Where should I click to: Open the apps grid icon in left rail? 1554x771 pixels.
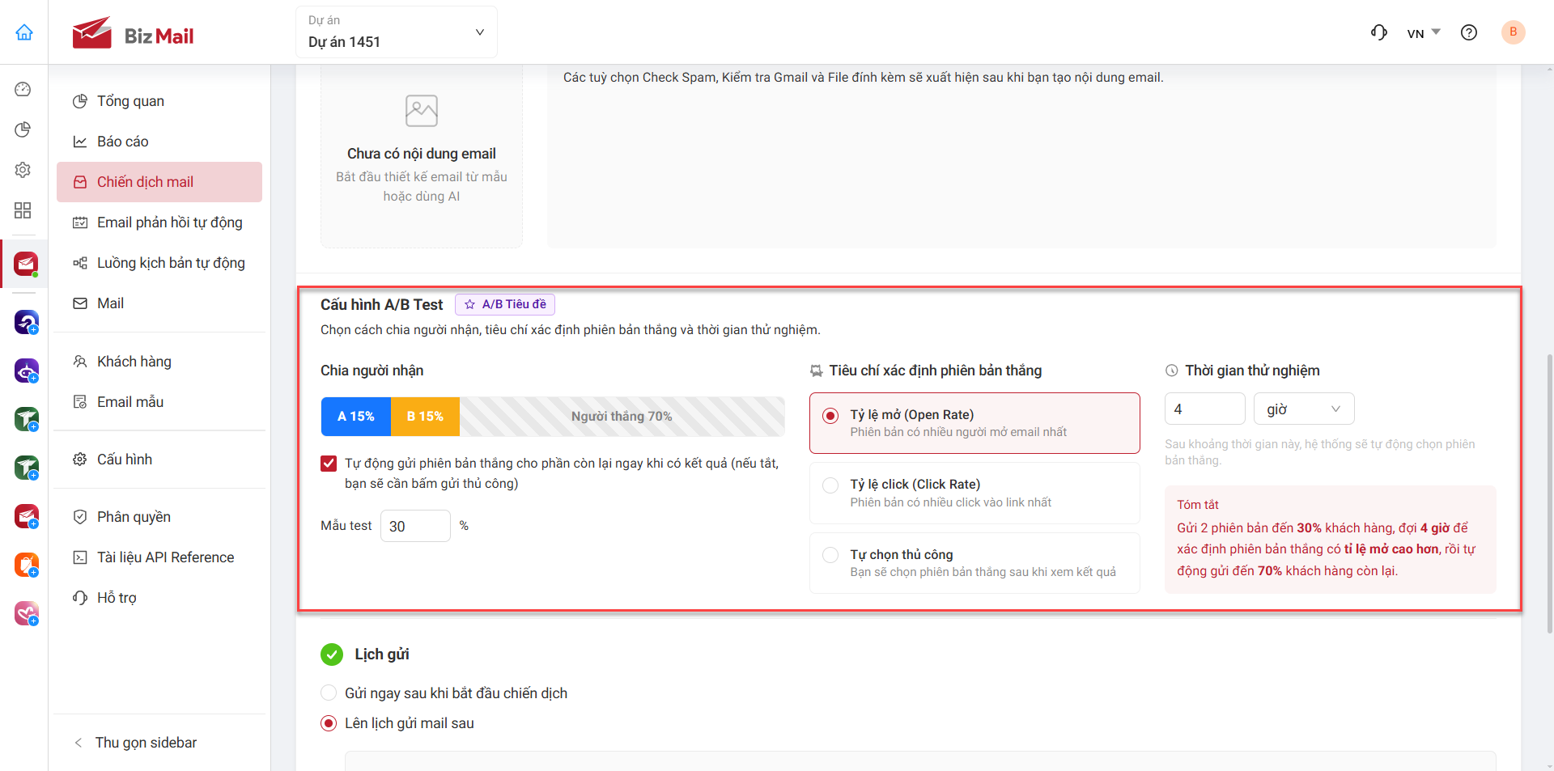pyautogui.click(x=23, y=210)
